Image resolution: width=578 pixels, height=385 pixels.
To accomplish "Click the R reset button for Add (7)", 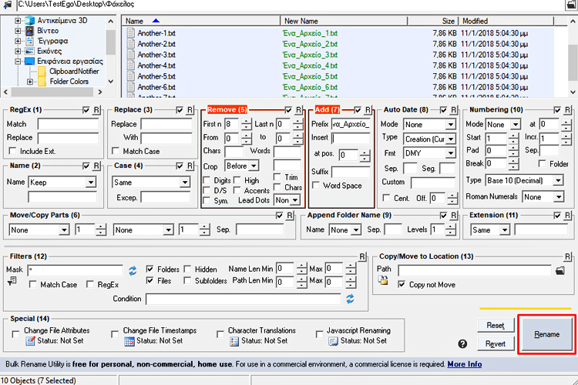I will point(368,110).
